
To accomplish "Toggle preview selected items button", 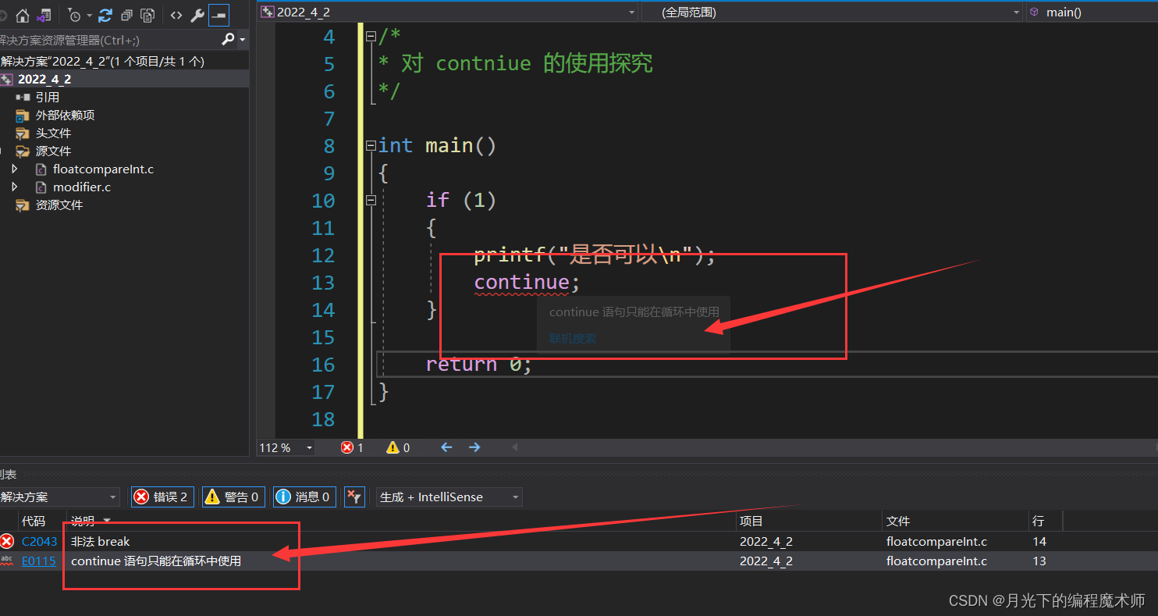I will click(218, 15).
